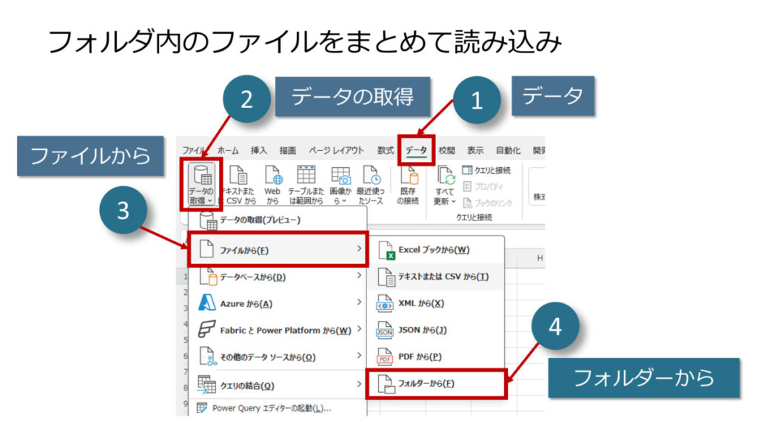Switch to the データ ribbon tab
Screen dimensions: 758x426
pyautogui.click(x=416, y=150)
